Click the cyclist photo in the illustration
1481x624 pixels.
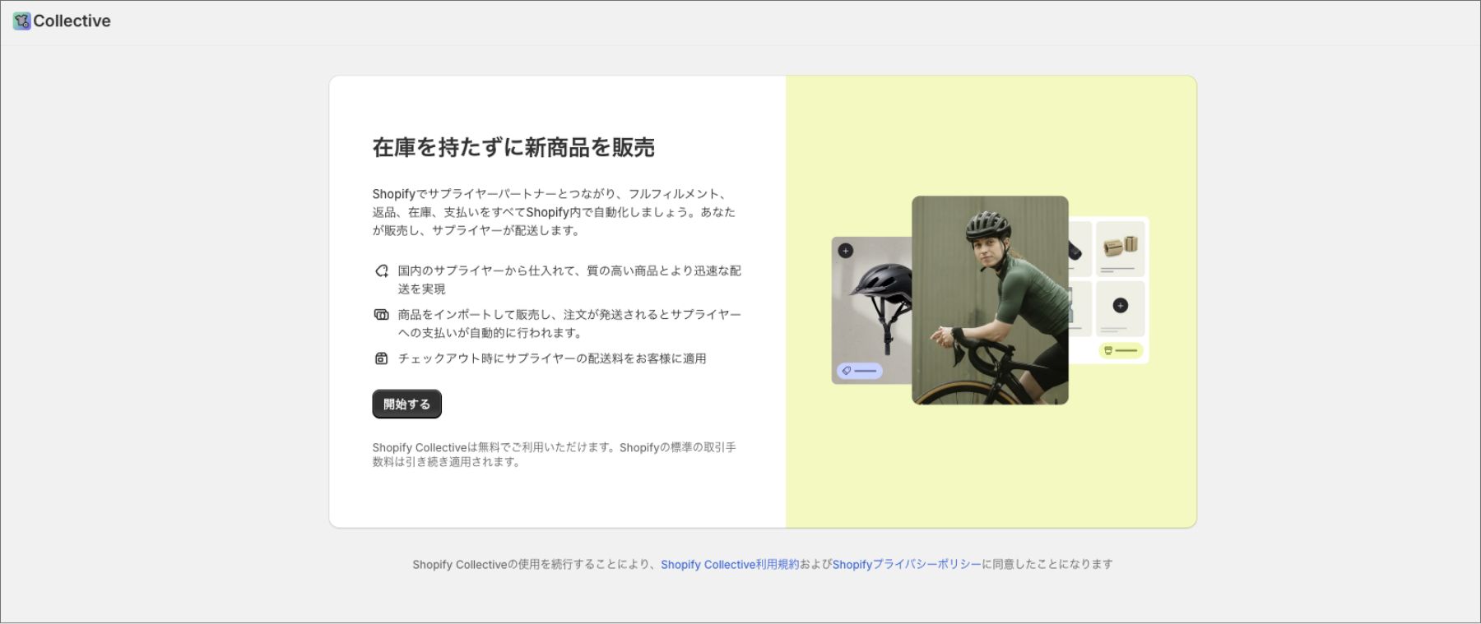pos(990,300)
